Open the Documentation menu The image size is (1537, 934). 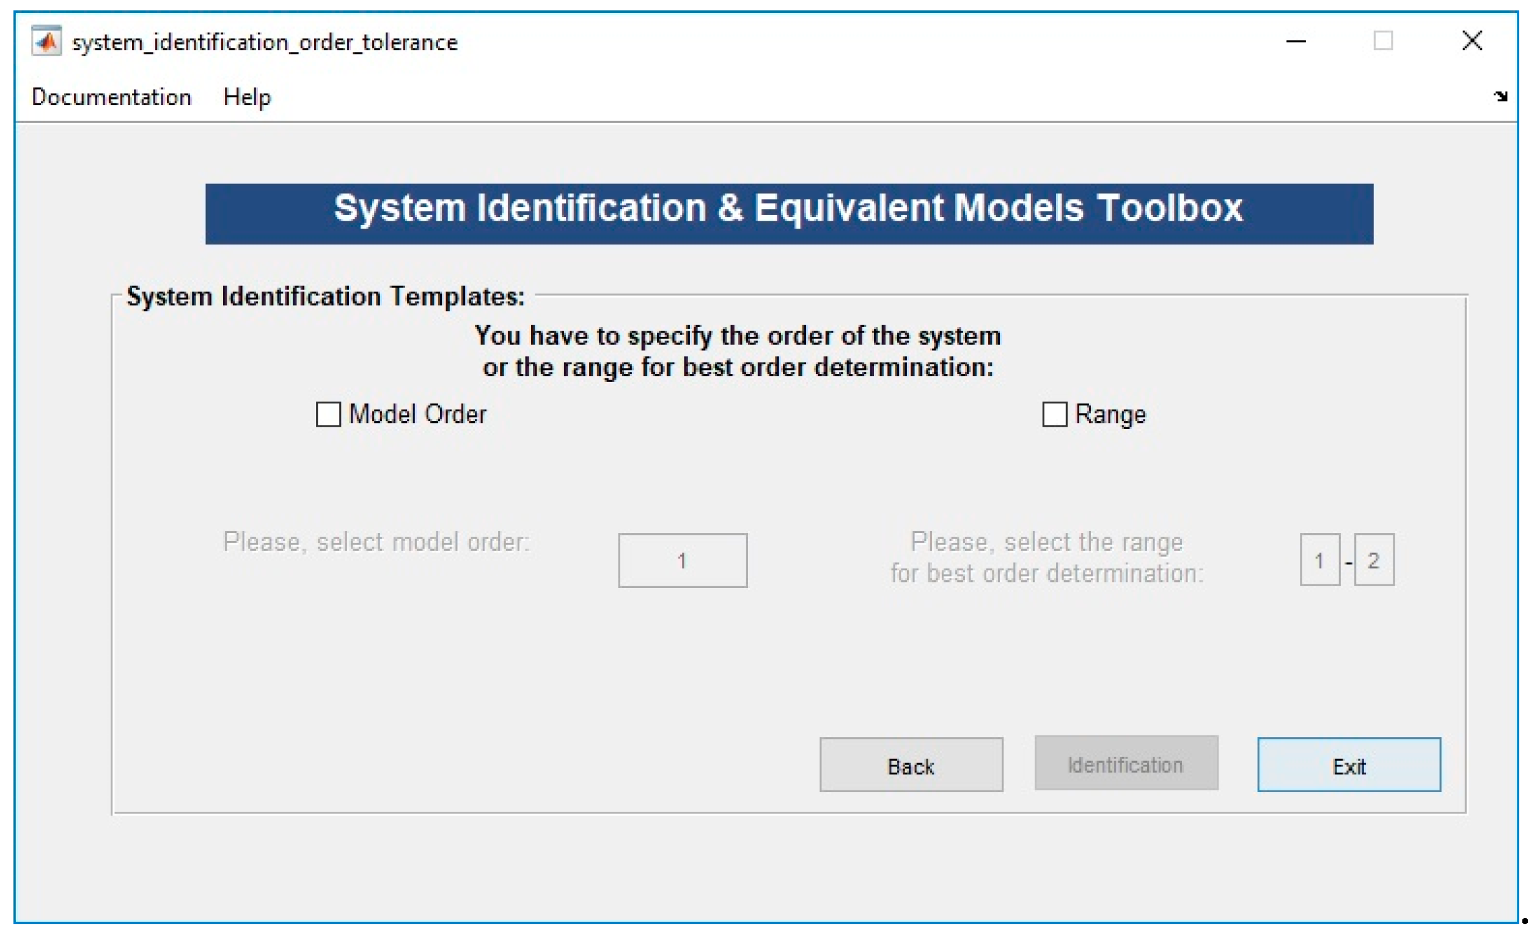111,97
